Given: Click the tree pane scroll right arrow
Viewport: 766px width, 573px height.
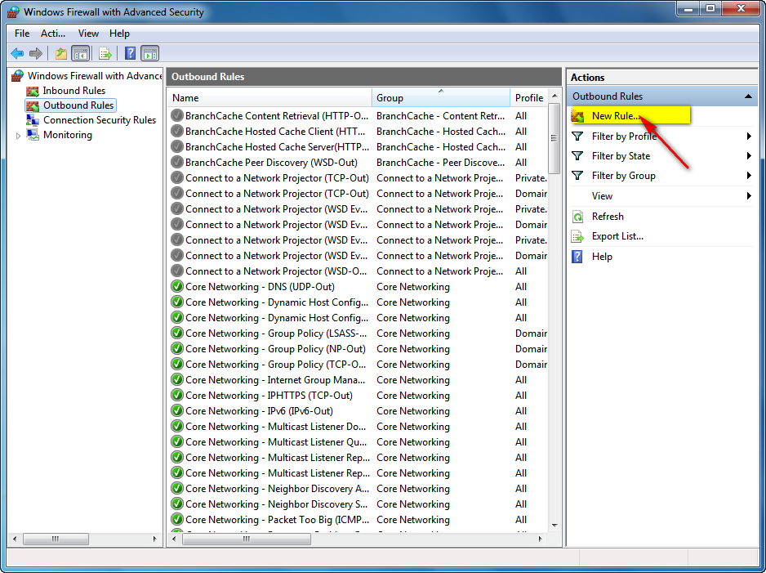Looking at the screenshot, I should (x=154, y=539).
